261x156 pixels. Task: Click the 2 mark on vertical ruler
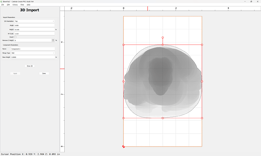(x=62, y=94)
